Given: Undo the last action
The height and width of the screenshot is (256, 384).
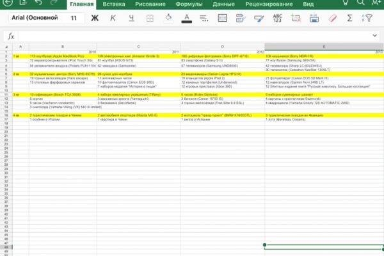Looking at the screenshot, I should point(38,3).
